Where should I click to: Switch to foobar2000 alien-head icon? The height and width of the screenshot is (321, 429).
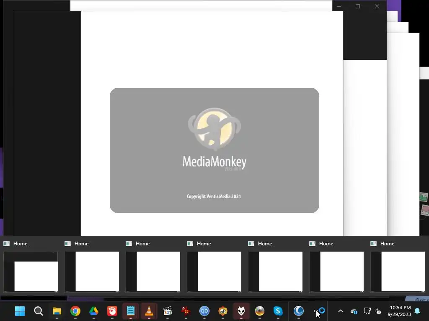[241, 311]
